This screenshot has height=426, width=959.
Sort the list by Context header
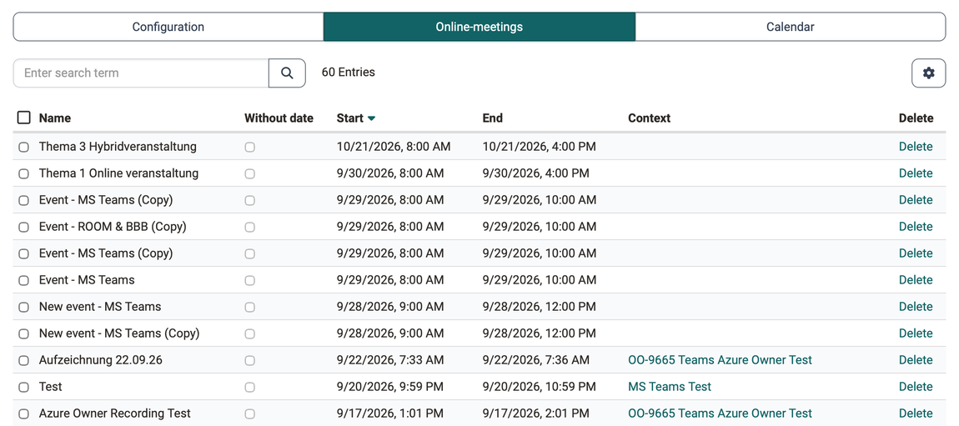649,118
